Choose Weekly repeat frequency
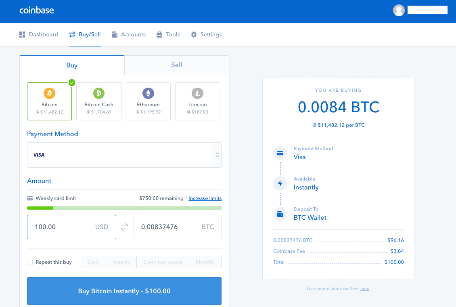Screen dimensions: 456x307 (121, 262)
